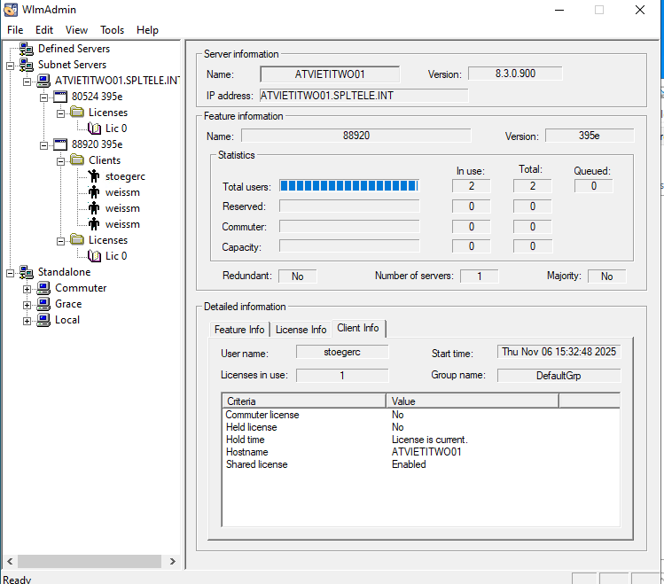The height and width of the screenshot is (584, 664).
Task: Open the File menu
Action: (x=15, y=30)
